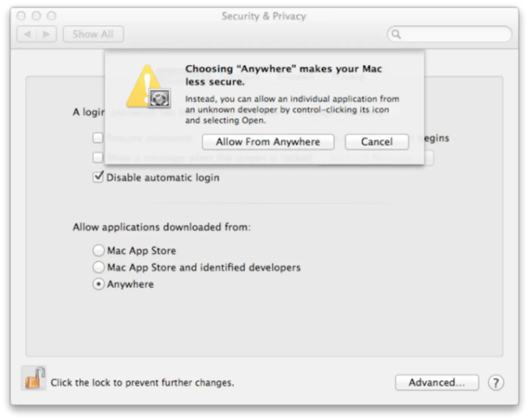Toggle Disable automatic login checkbox

tap(98, 177)
